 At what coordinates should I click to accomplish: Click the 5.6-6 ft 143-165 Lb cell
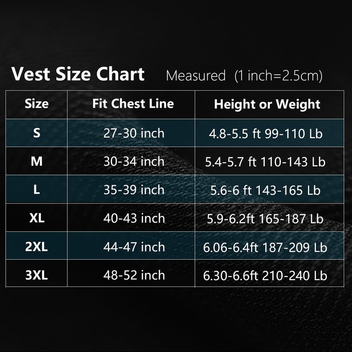pyautogui.click(x=265, y=190)
